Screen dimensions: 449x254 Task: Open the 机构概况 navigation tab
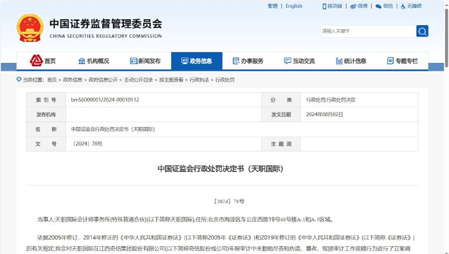pos(93,61)
